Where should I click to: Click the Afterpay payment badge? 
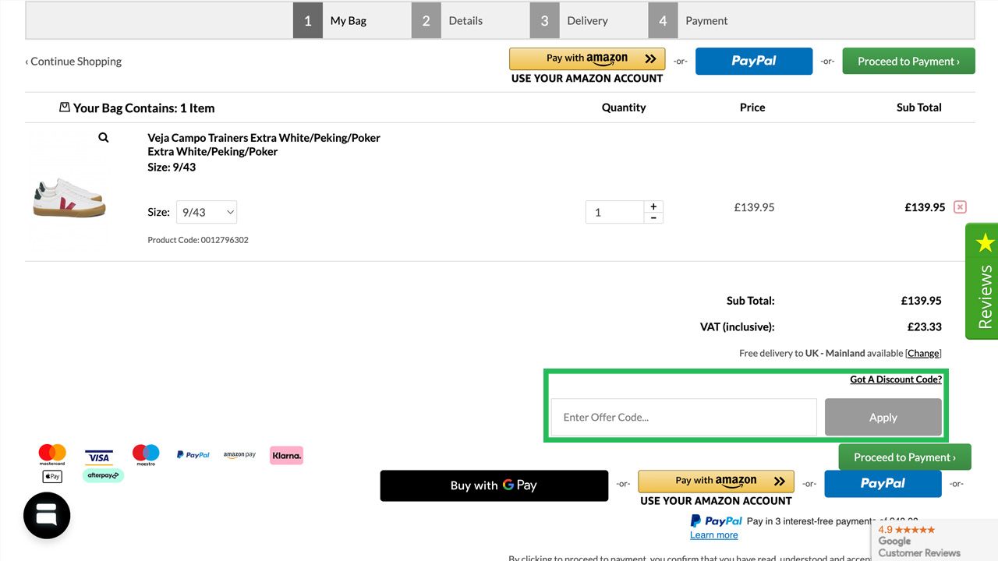103,475
